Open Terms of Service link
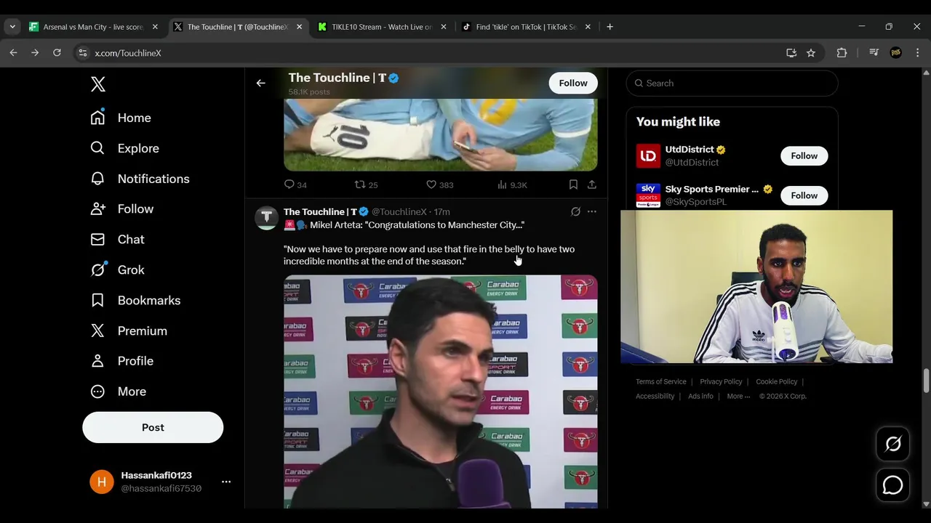This screenshot has width=931, height=523. coord(660,382)
